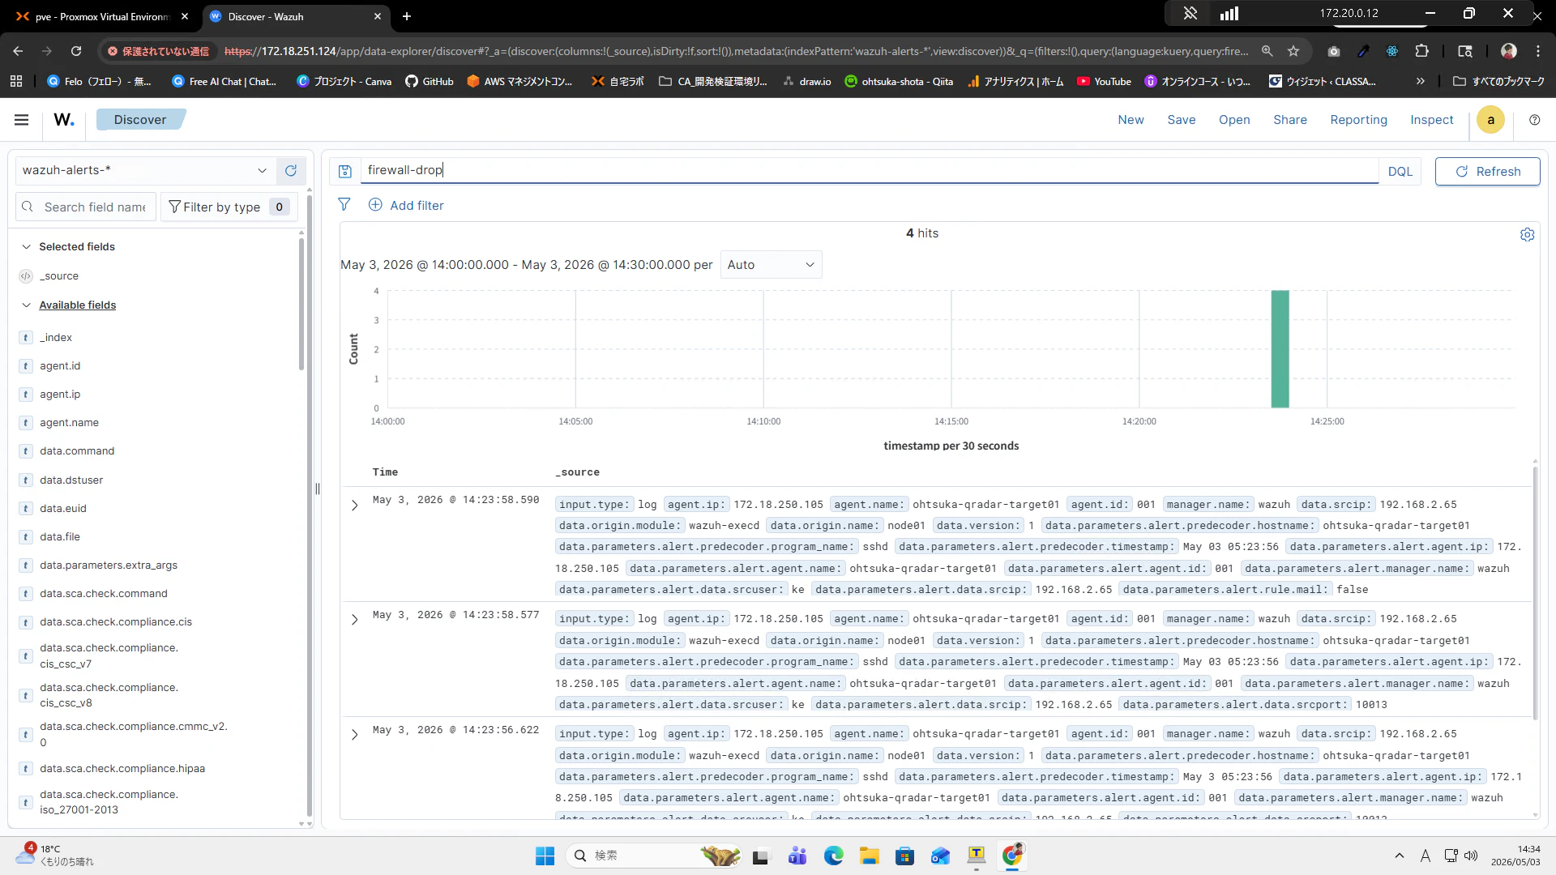Image resolution: width=1556 pixels, height=875 pixels.
Task: Click the zoom magnifier in address bar
Action: [x=1267, y=51]
